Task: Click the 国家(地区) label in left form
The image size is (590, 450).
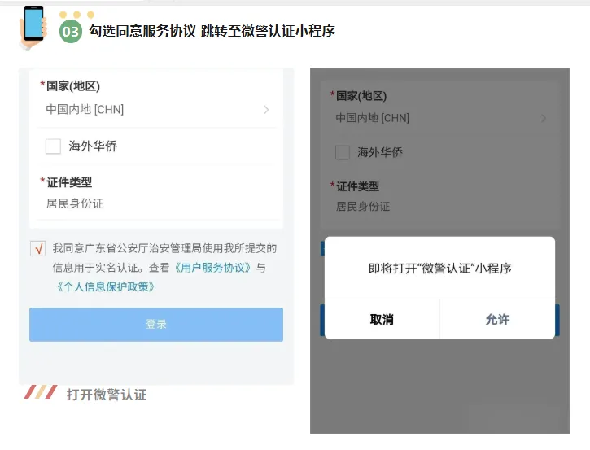Action: tap(73, 86)
